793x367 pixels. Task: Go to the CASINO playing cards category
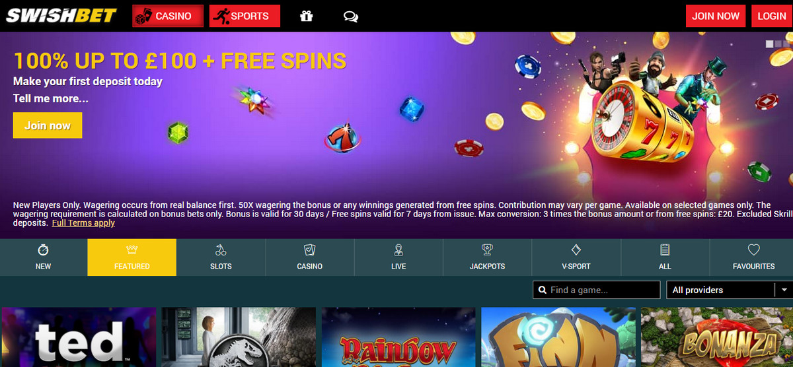(x=310, y=257)
